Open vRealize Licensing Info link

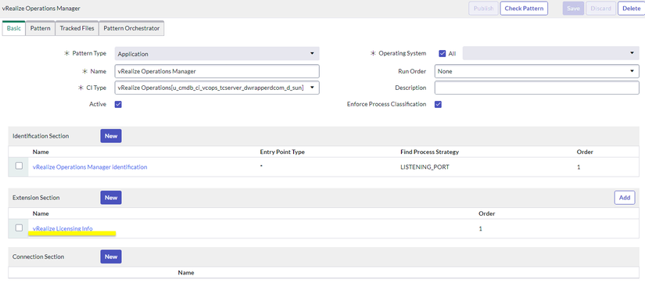coord(63,229)
